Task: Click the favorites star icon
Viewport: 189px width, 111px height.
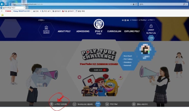Action: (x=2, y=15)
